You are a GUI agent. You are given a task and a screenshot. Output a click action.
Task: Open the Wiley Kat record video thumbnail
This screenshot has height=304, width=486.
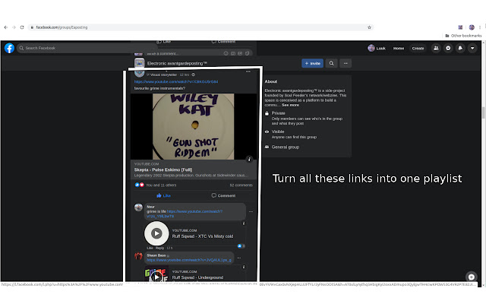pos(194,126)
